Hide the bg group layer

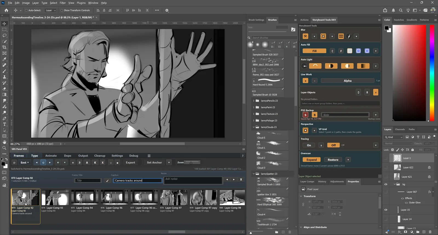coord(386,184)
